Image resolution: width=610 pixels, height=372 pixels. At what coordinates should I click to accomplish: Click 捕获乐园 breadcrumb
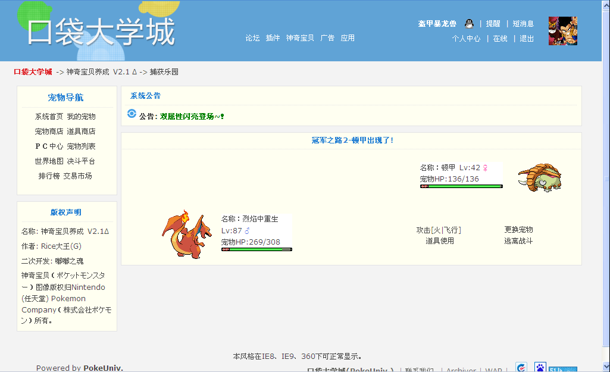(x=164, y=72)
